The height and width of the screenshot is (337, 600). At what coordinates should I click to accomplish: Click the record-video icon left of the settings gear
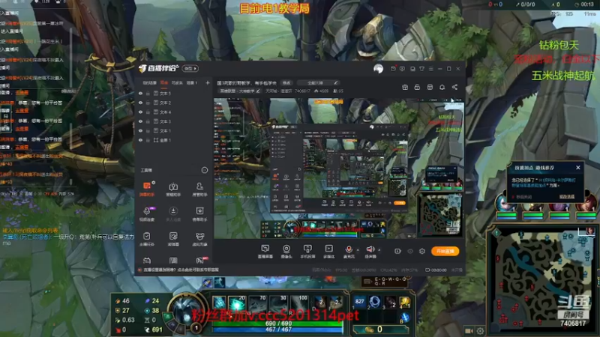397,251
